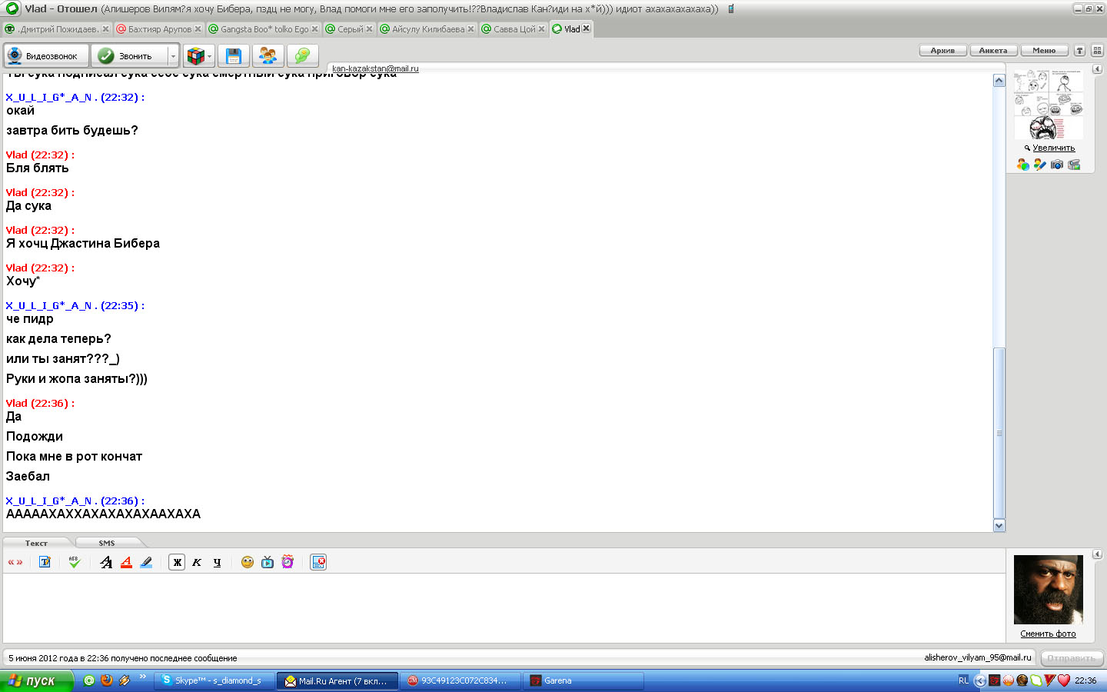Screen dimensions: 1107x692
Task: Click the red quotation marks icon
Action: pos(15,562)
